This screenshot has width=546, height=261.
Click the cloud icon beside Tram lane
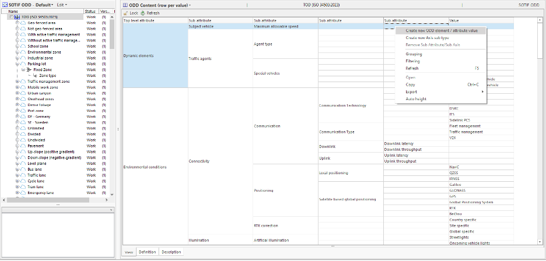(23, 187)
